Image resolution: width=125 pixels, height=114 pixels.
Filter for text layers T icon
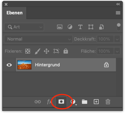click(80, 27)
